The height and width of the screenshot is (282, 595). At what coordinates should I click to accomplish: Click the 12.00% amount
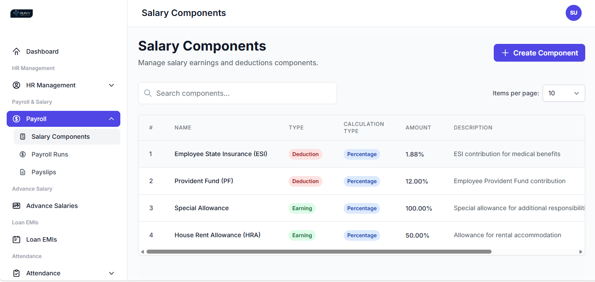click(417, 181)
